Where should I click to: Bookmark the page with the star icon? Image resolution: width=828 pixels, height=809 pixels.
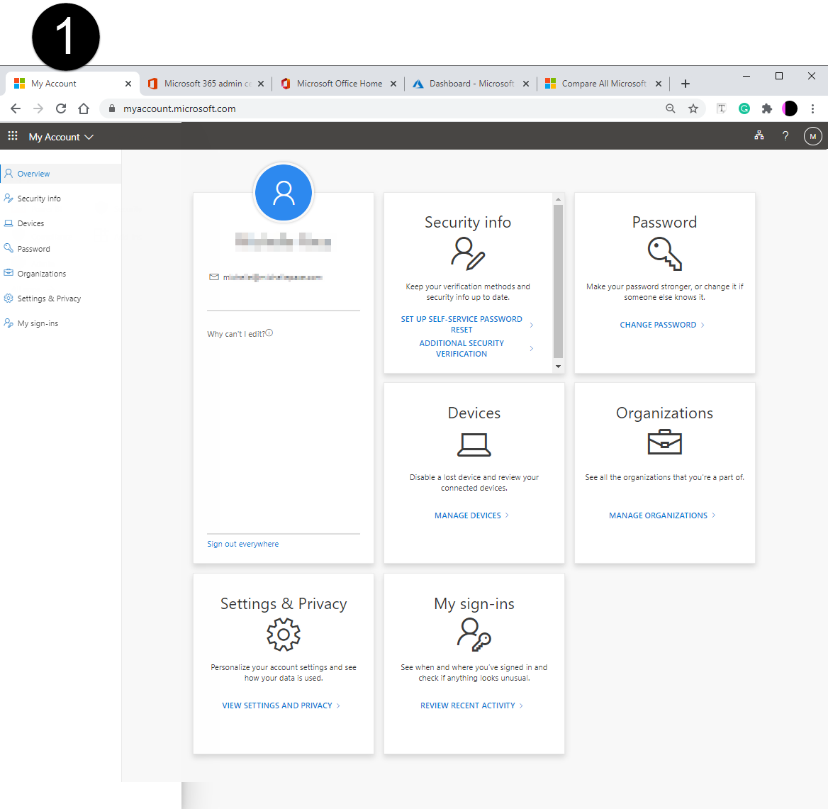tap(693, 108)
